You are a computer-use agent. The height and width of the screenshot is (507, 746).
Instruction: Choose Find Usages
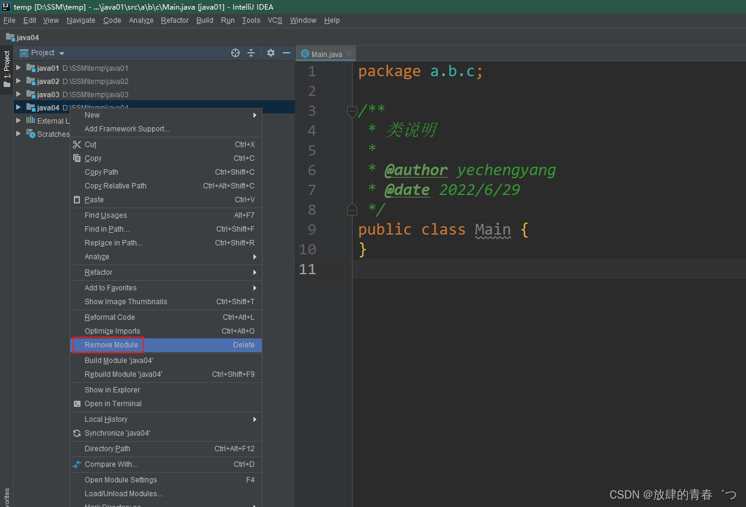coord(166,215)
